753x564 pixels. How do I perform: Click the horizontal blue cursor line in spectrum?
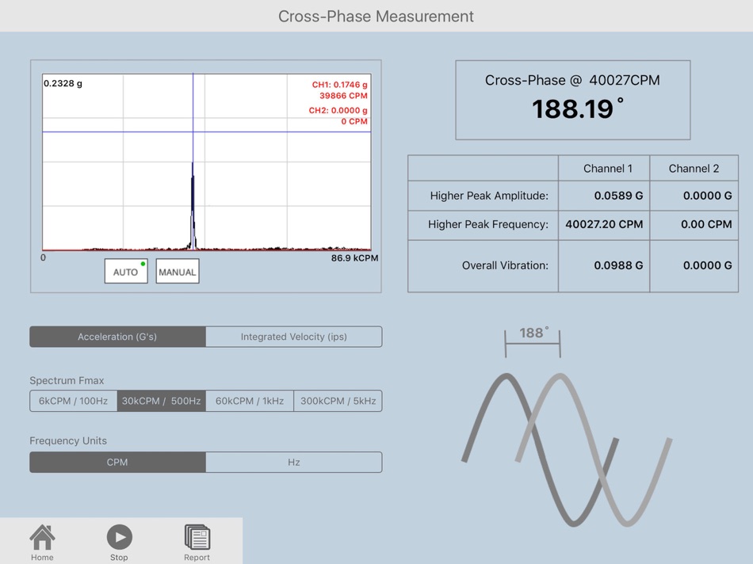207,131
